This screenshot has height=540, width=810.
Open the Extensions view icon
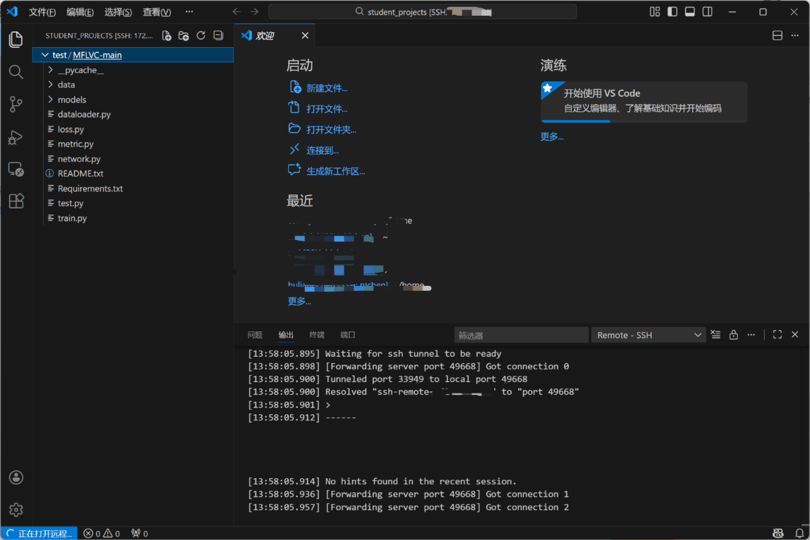pos(16,201)
